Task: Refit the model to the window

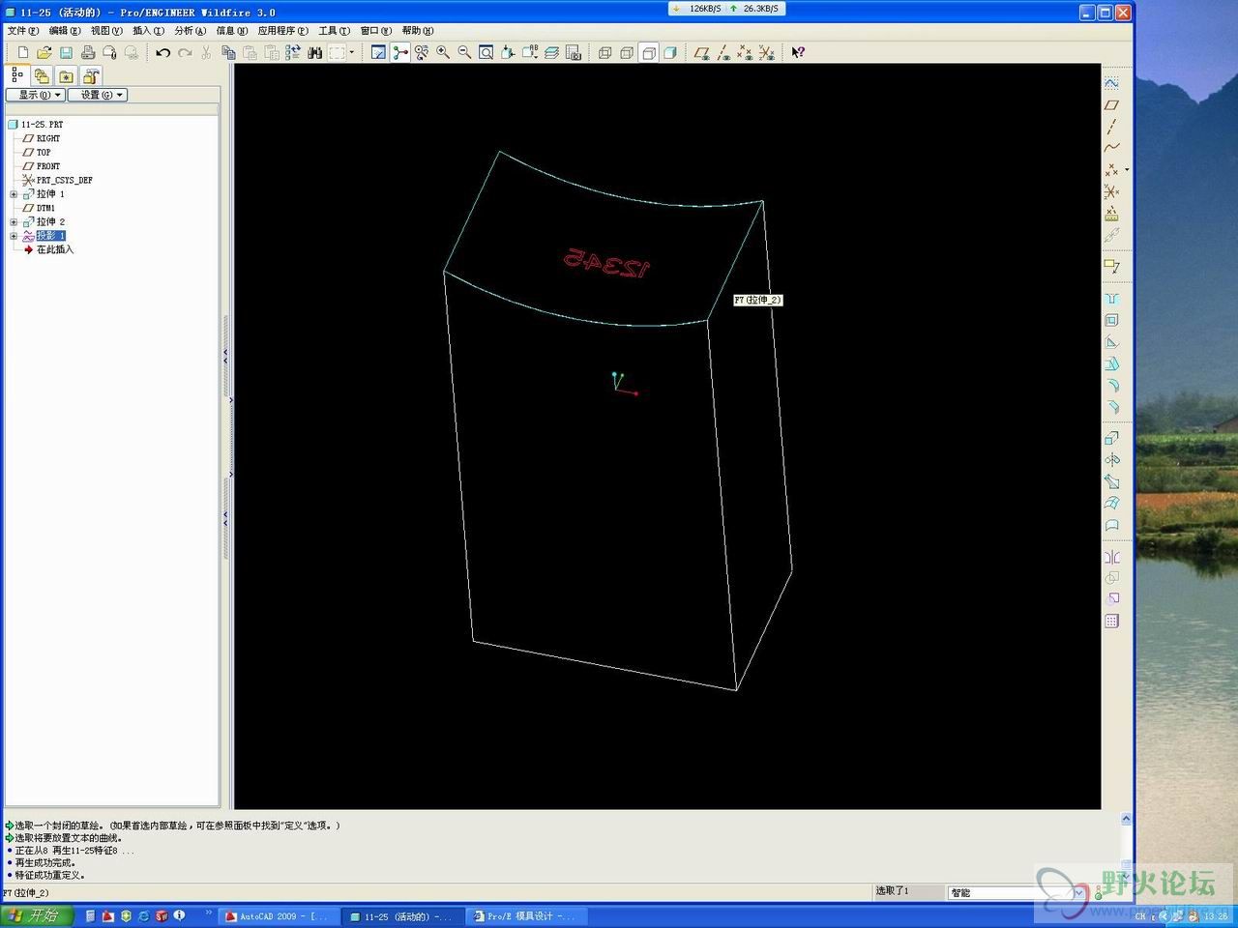Action: 486,52
